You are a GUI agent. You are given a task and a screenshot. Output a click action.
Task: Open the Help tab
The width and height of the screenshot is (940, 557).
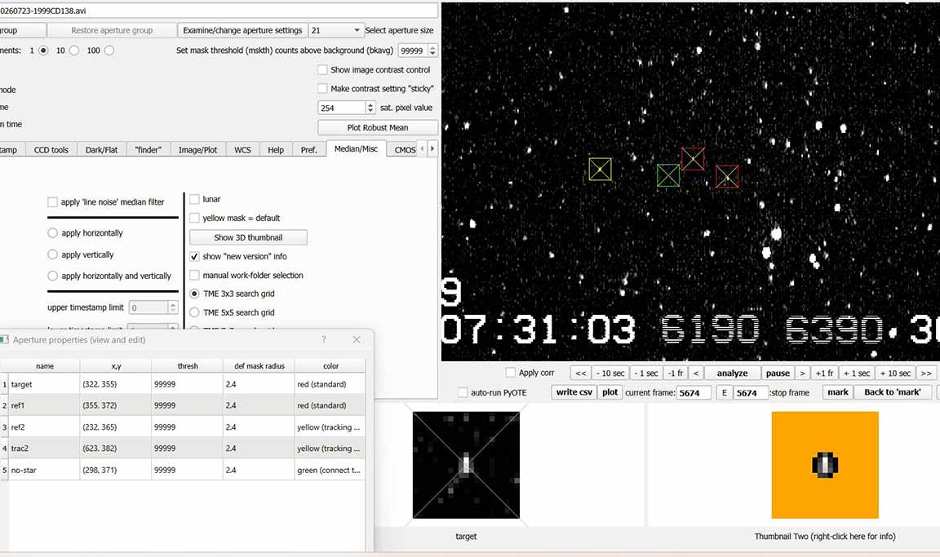pyautogui.click(x=276, y=150)
